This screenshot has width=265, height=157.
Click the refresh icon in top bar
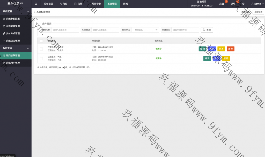(243, 4)
